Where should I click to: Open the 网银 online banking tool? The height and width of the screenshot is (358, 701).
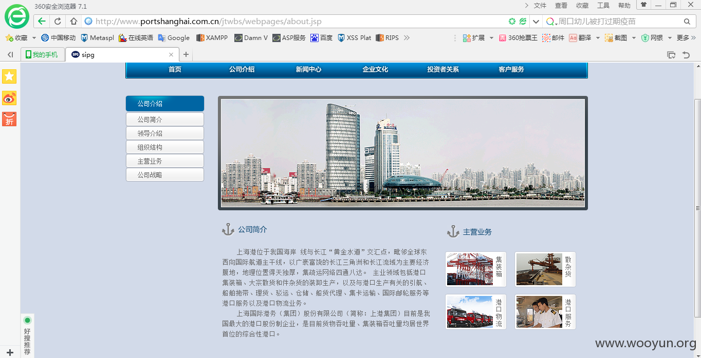pos(652,37)
